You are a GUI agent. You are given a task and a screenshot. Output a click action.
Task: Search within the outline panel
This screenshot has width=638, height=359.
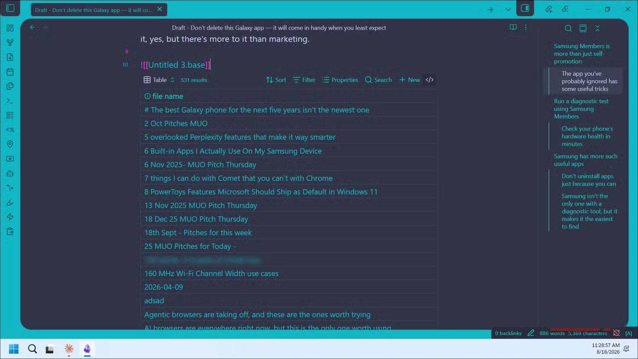tap(568, 28)
